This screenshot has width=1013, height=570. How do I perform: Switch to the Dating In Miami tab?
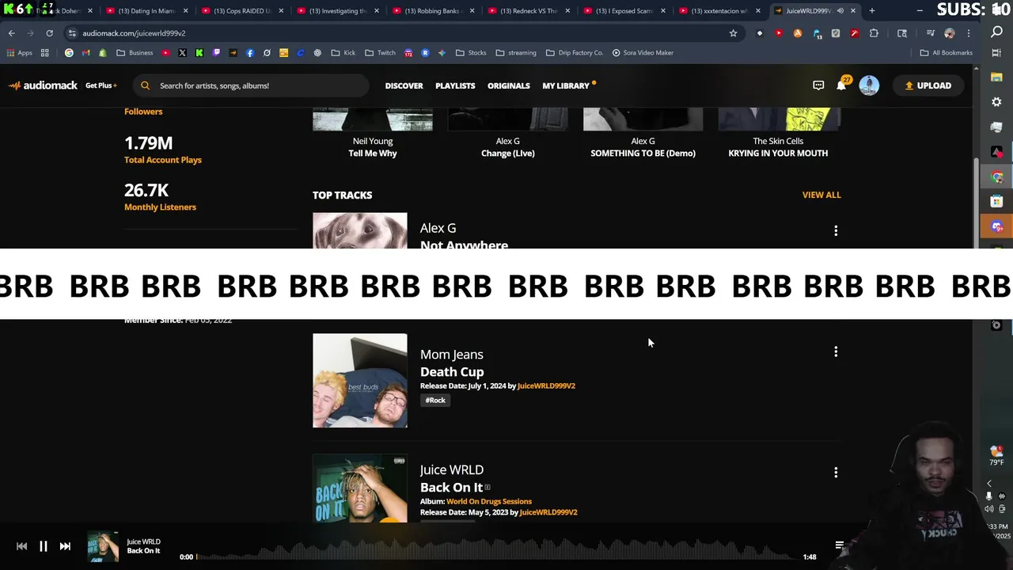point(146,11)
